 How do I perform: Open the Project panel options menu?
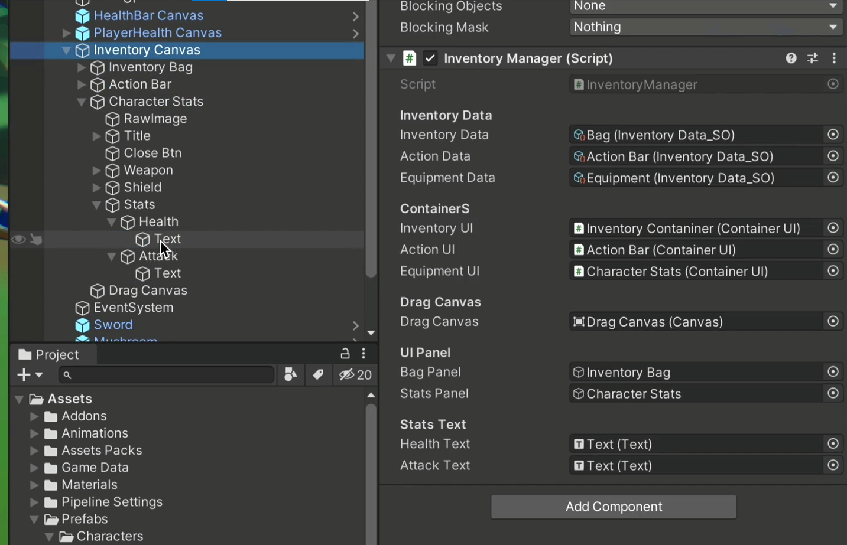click(x=363, y=354)
